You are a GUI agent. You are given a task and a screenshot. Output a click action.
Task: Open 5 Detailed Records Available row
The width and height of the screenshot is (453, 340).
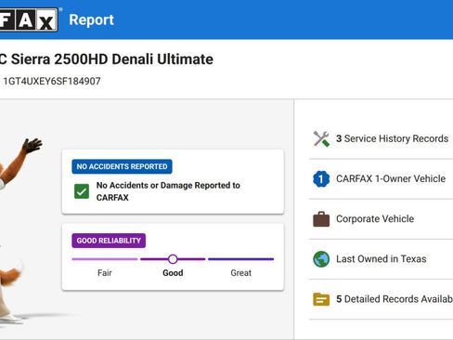point(381,299)
